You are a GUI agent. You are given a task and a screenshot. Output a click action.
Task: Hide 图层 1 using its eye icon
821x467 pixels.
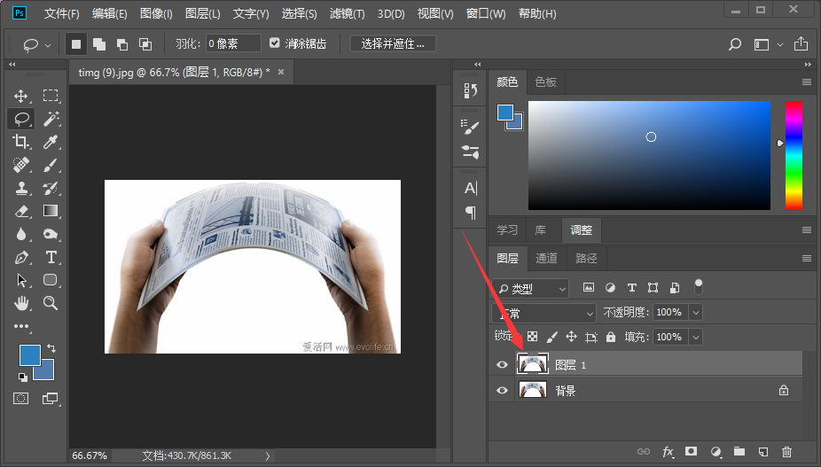pos(503,364)
